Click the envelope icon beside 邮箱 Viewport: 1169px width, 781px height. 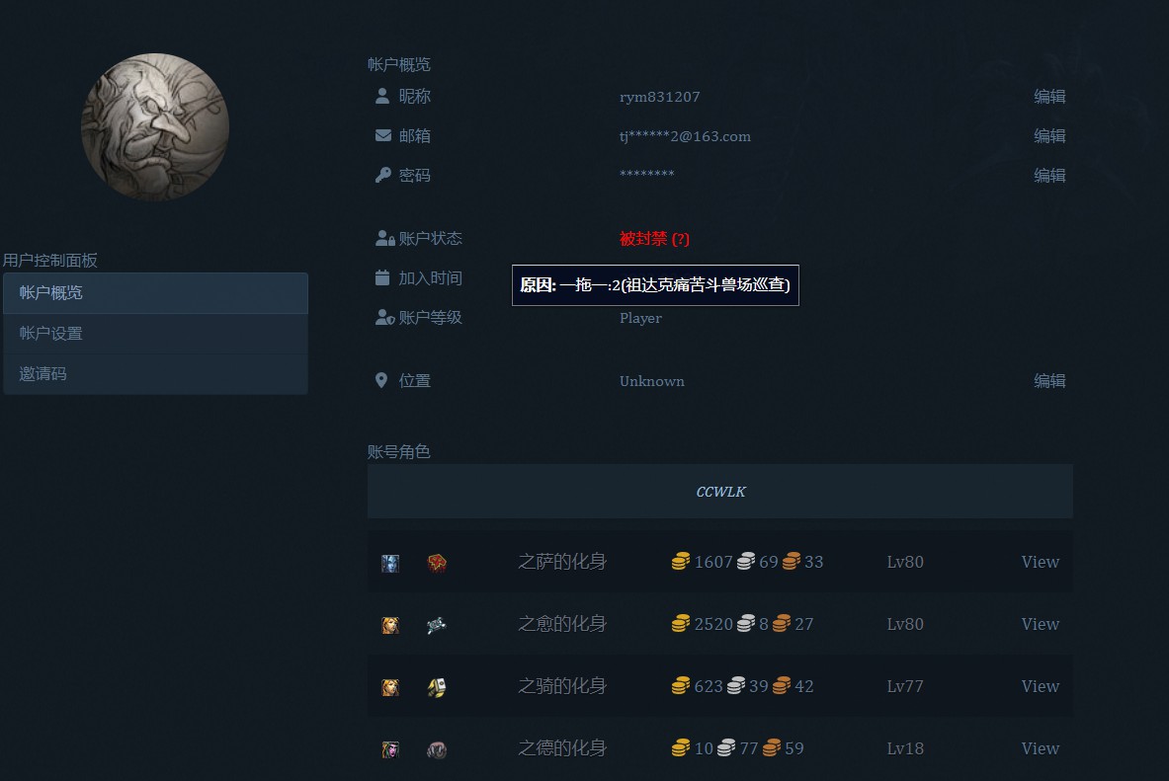382,136
